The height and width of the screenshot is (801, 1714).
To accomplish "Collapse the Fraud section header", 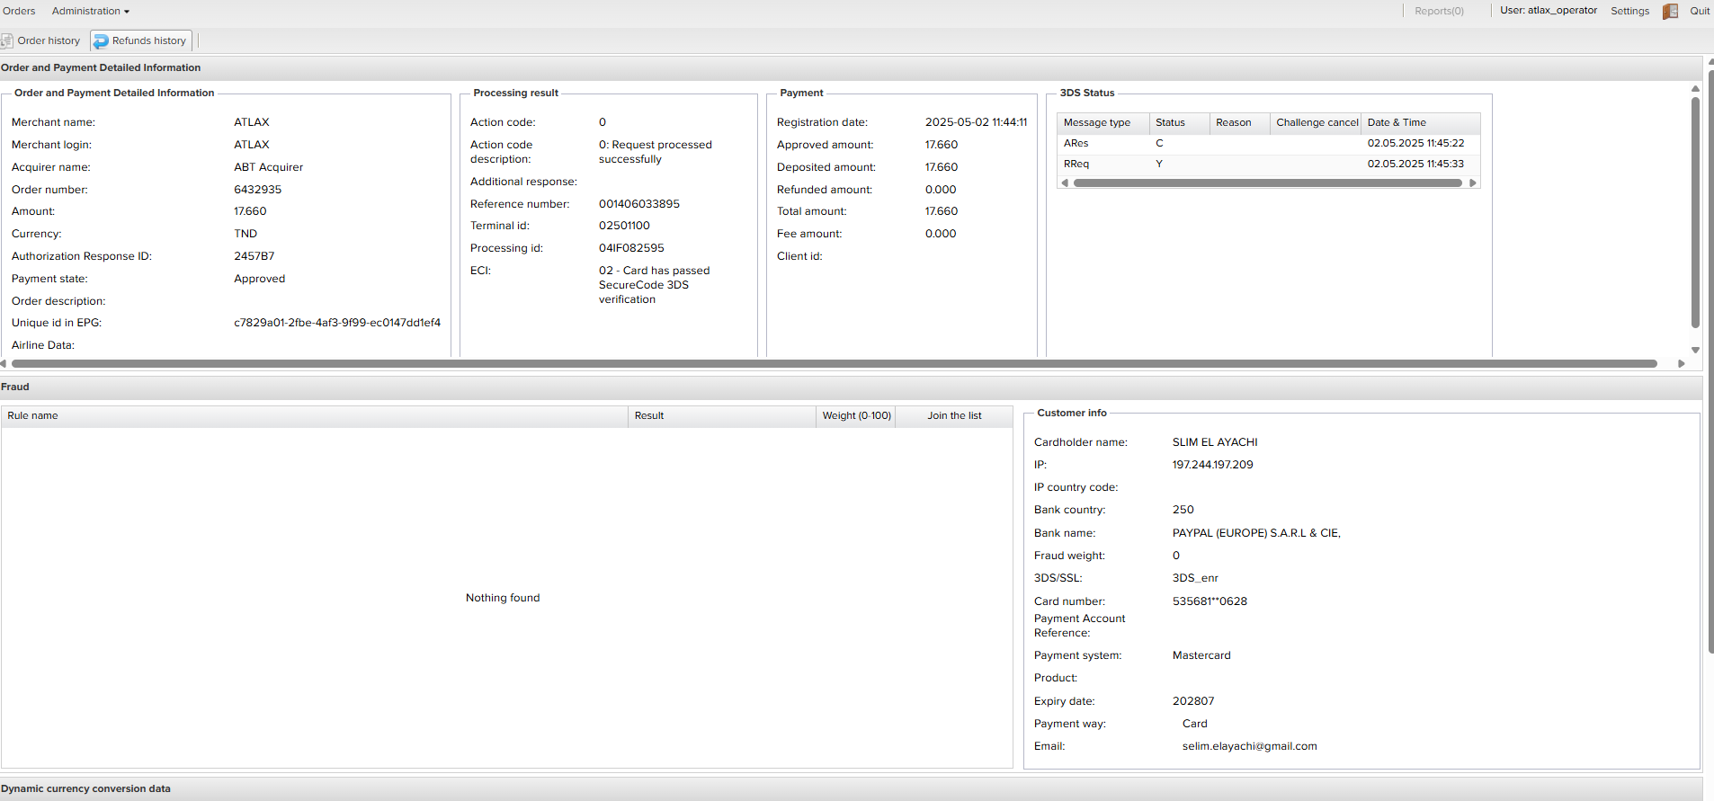I will [15, 387].
